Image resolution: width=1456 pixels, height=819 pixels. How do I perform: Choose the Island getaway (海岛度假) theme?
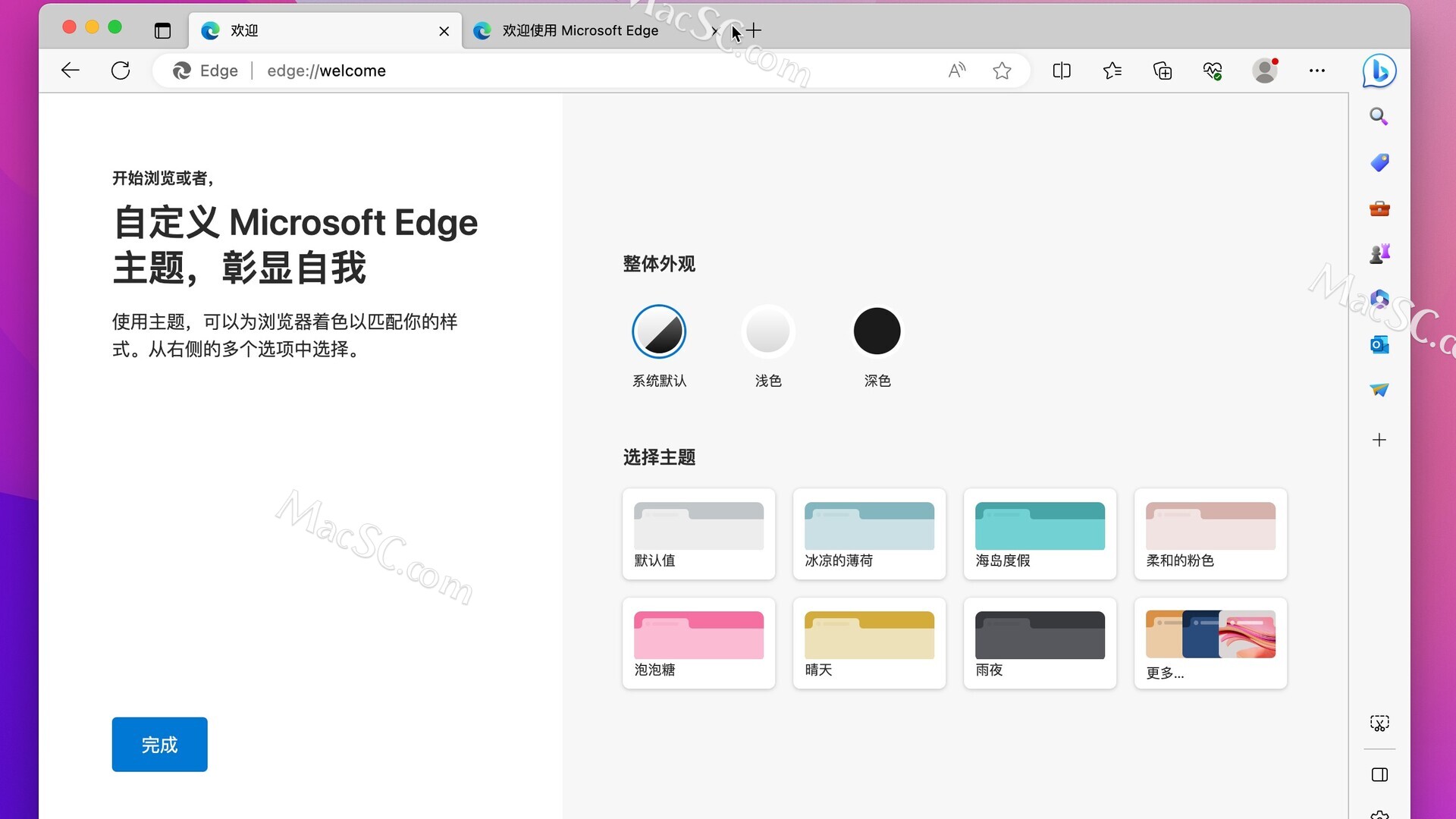click(1040, 534)
